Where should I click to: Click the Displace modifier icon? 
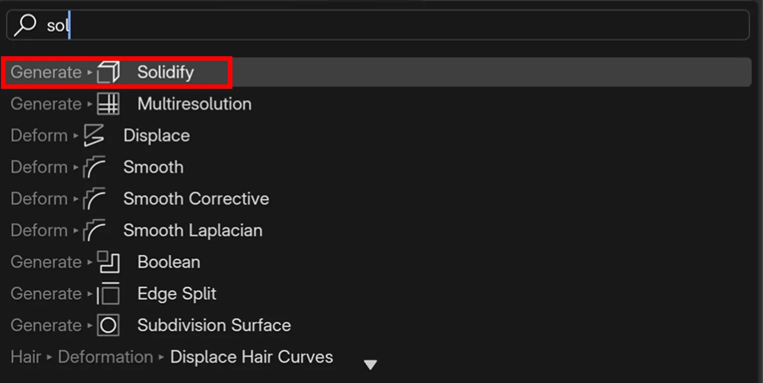[94, 136]
